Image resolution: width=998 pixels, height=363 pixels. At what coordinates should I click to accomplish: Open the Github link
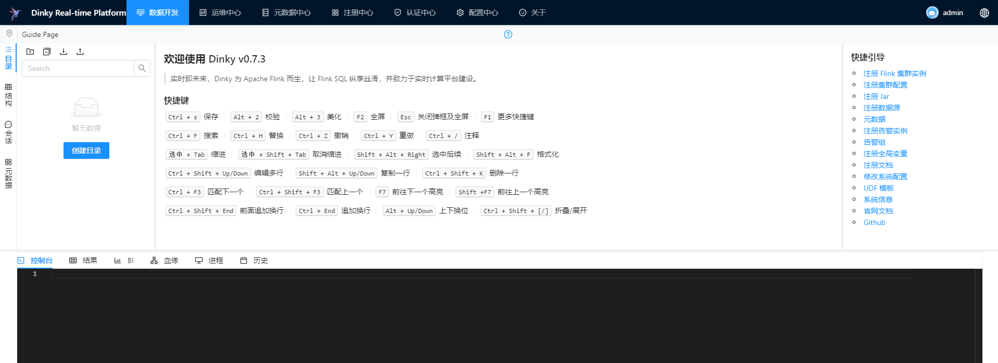pos(874,222)
